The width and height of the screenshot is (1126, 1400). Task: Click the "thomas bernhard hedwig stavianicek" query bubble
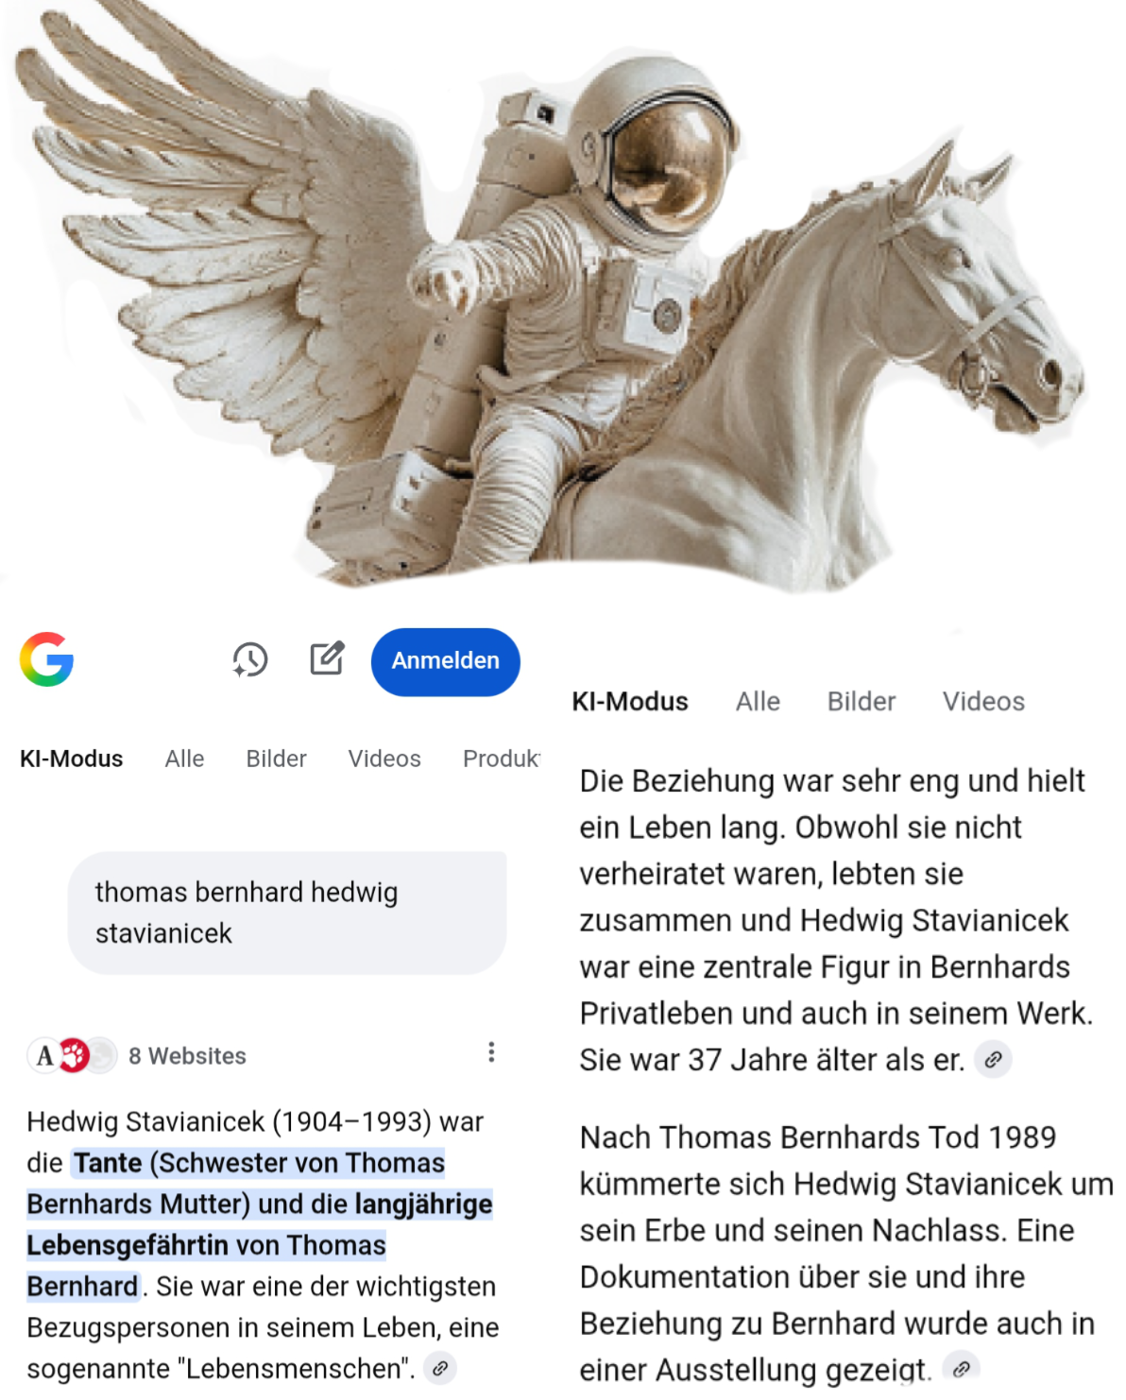click(287, 913)
